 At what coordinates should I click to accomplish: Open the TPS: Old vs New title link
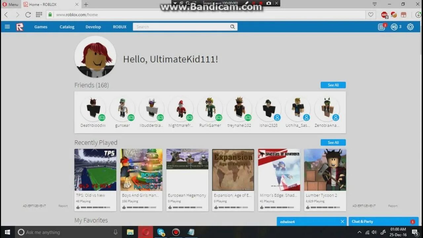[x=91, y=195]
